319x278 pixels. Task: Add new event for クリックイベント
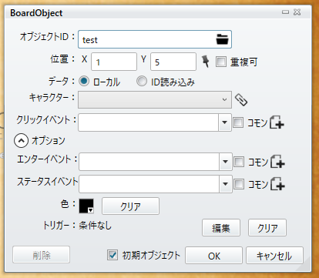pyautogui.click(x=277, y=122)
